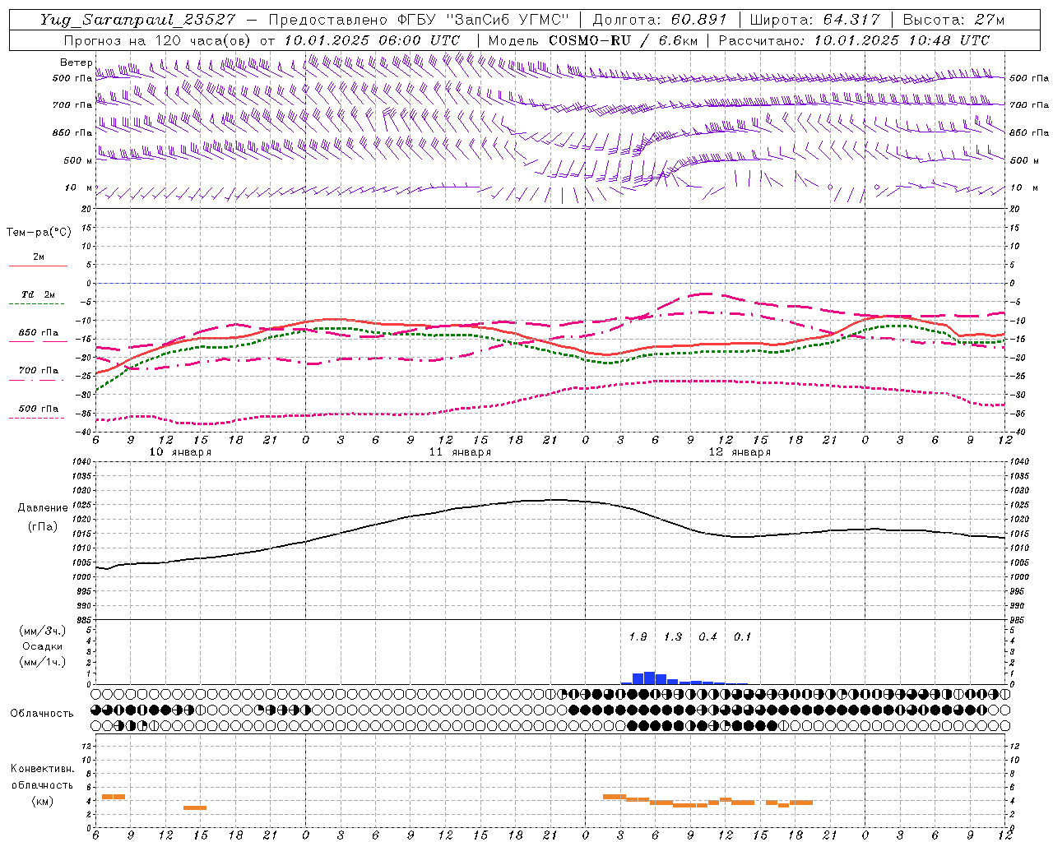Select the 'Широта: 64.317' header field
Viewport: 1053px width, 842px height.
point(815,20)
